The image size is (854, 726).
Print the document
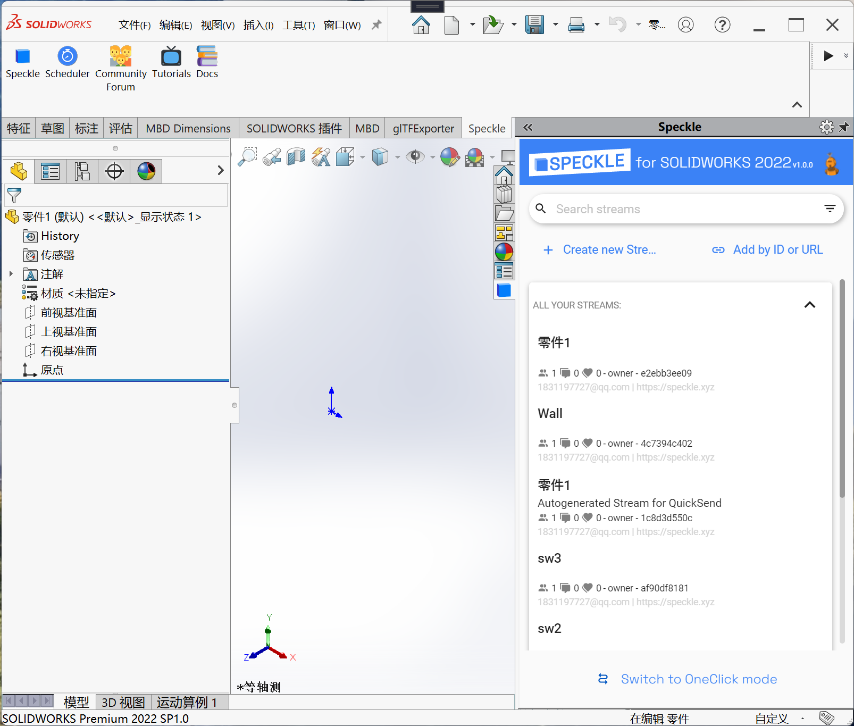(576, 24)
